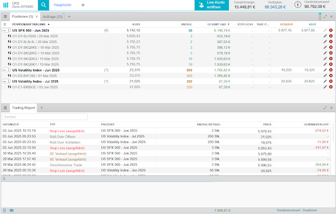Click Live-Konto eröffnen button
Screen dimensions: 336x214
coord(212,5)
